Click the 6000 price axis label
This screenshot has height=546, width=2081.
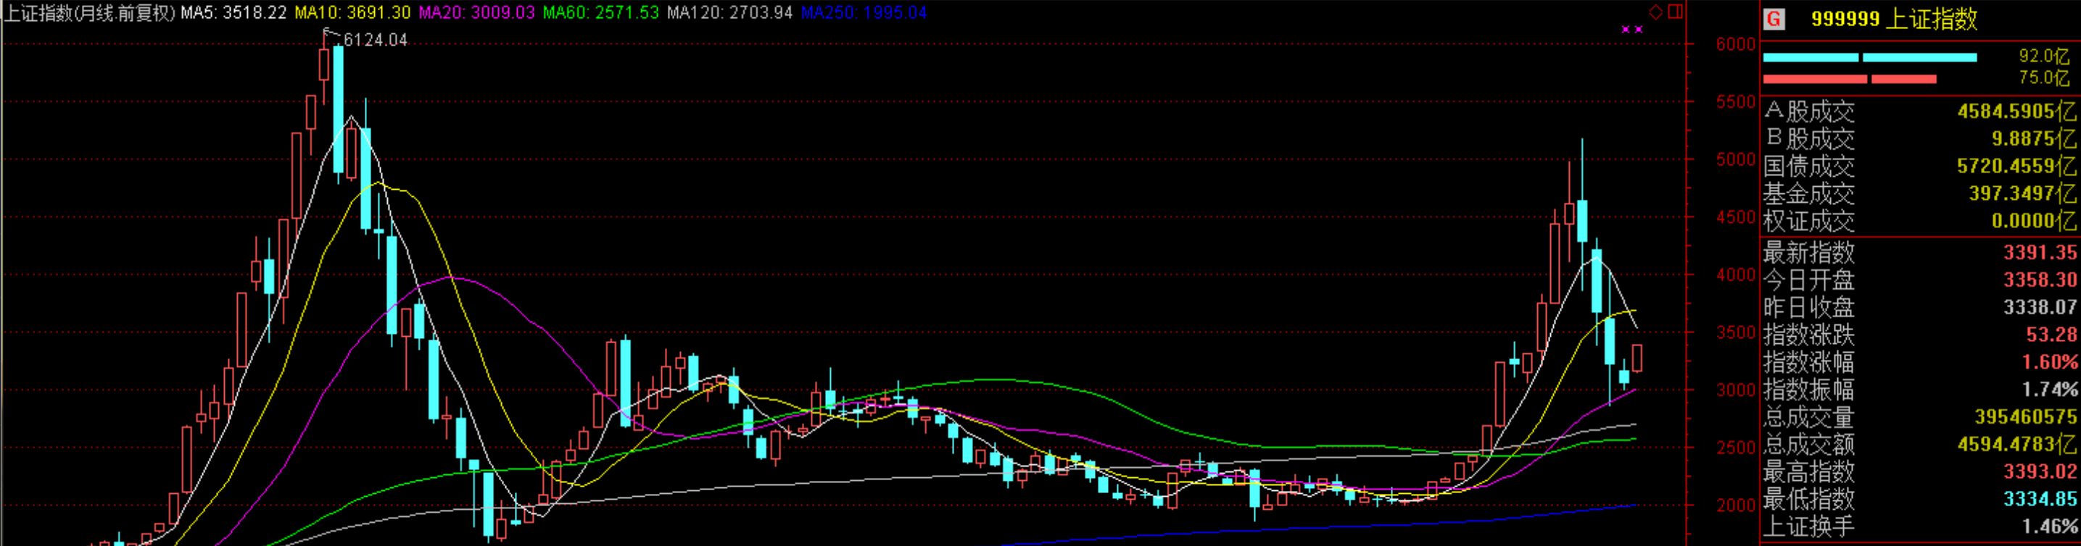[x=1735, y=44]
